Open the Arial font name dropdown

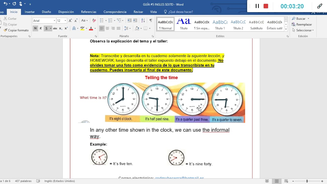pyautogui.click(x=54, y=21)
